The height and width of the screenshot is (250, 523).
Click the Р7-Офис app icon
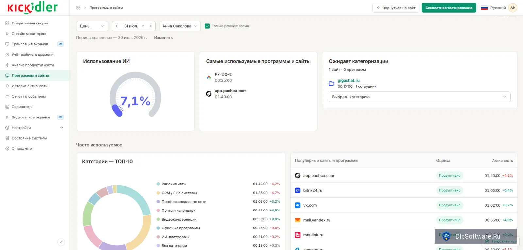pyautogui.click(x=209, y=77)
